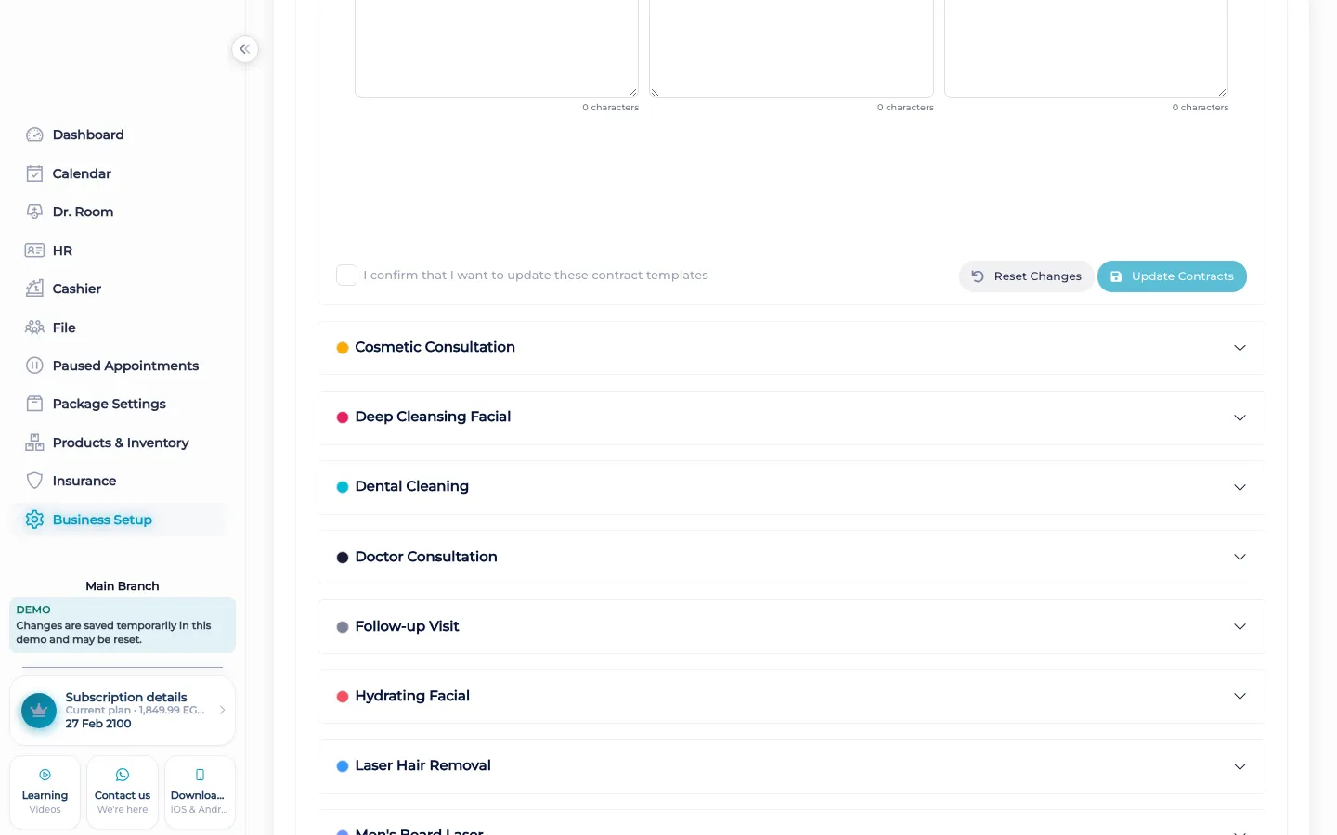Tick the confirm contract templates checkbox
The width and height of the screenshot is (1337, 835).
(346, 276)
